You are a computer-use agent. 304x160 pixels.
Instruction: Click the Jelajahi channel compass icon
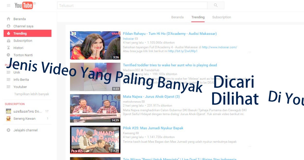point(8,130)
